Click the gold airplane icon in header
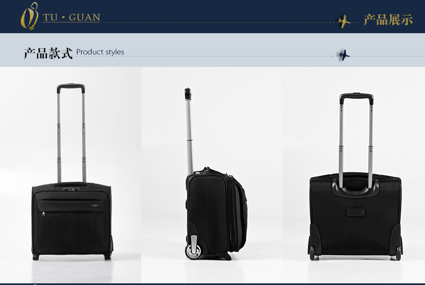Screen dimensions: 425x285 point(344,22)
